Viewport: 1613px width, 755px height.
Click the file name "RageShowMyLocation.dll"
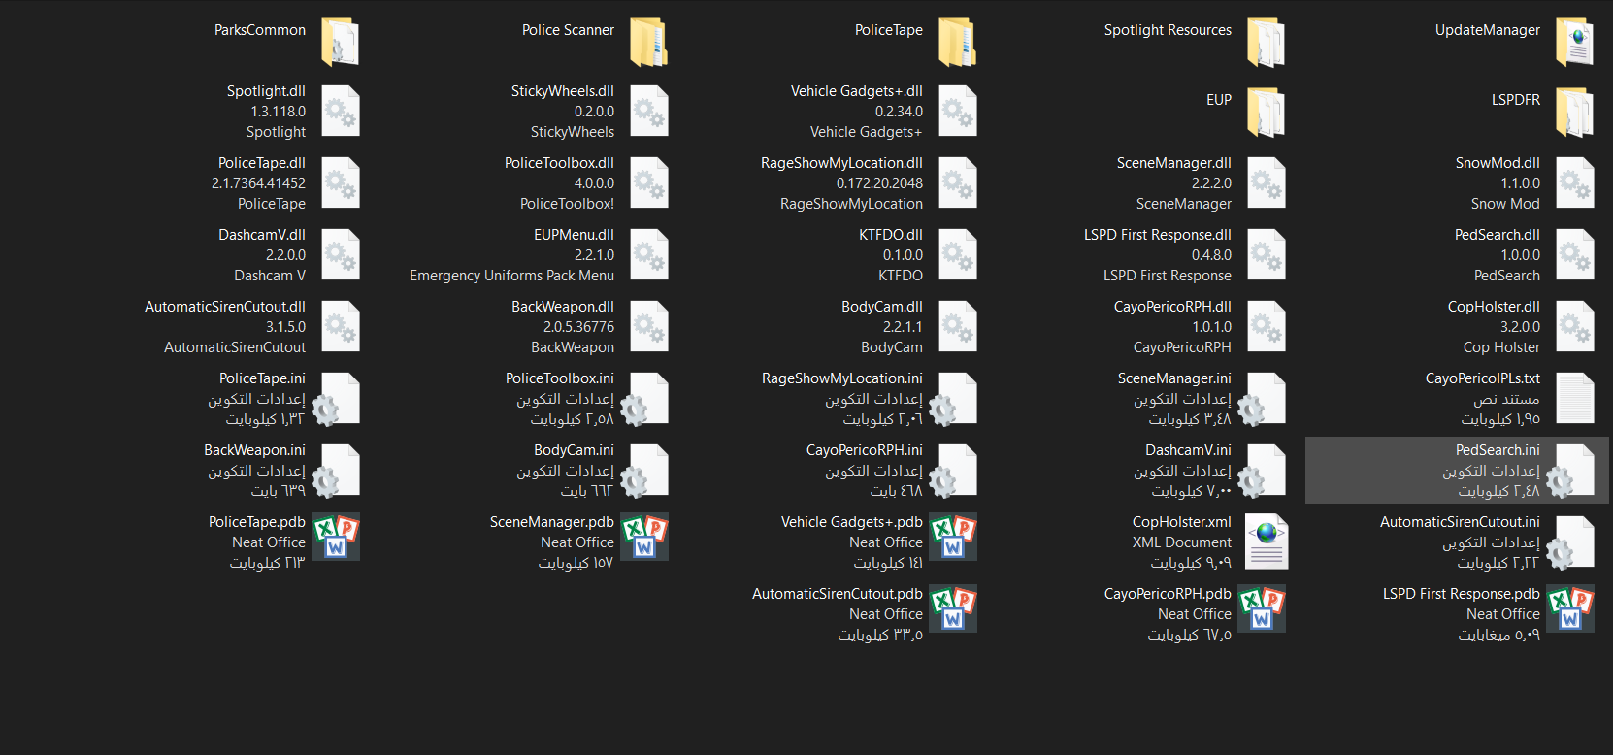(x=841, y=163)
